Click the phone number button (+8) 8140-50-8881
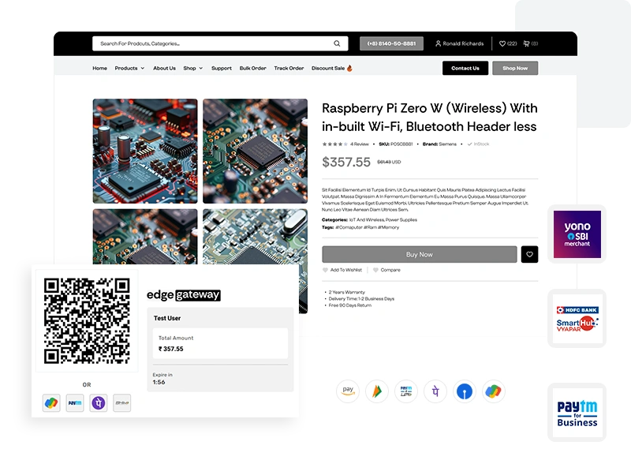This screenshot has height=449, width=631. (391, 43)
